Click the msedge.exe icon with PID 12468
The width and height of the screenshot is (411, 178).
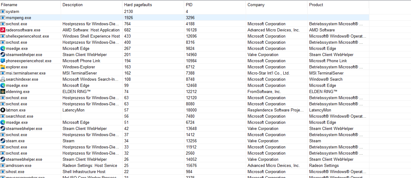[x=3, y=85]
